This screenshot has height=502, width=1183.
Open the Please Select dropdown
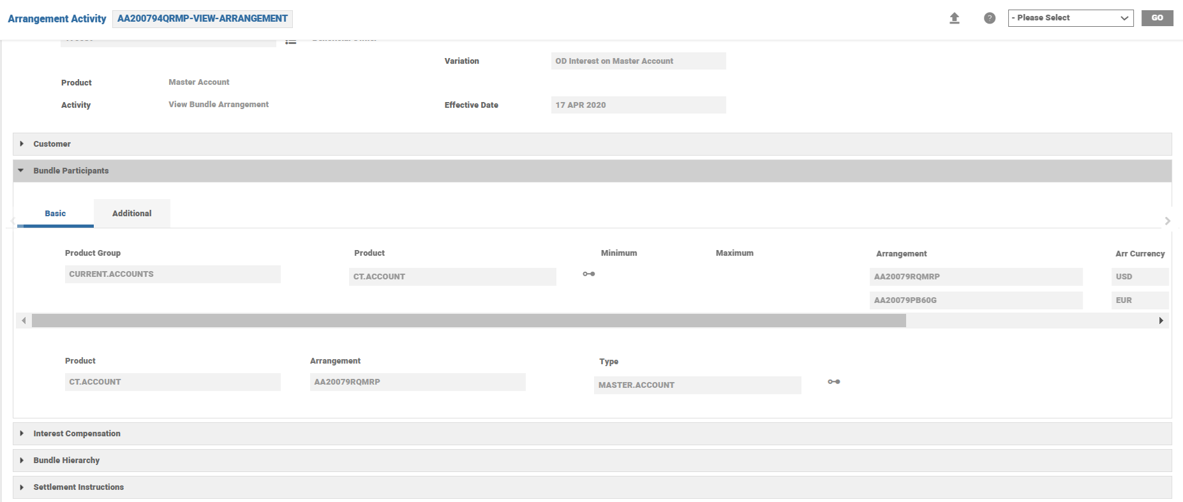1070,18
